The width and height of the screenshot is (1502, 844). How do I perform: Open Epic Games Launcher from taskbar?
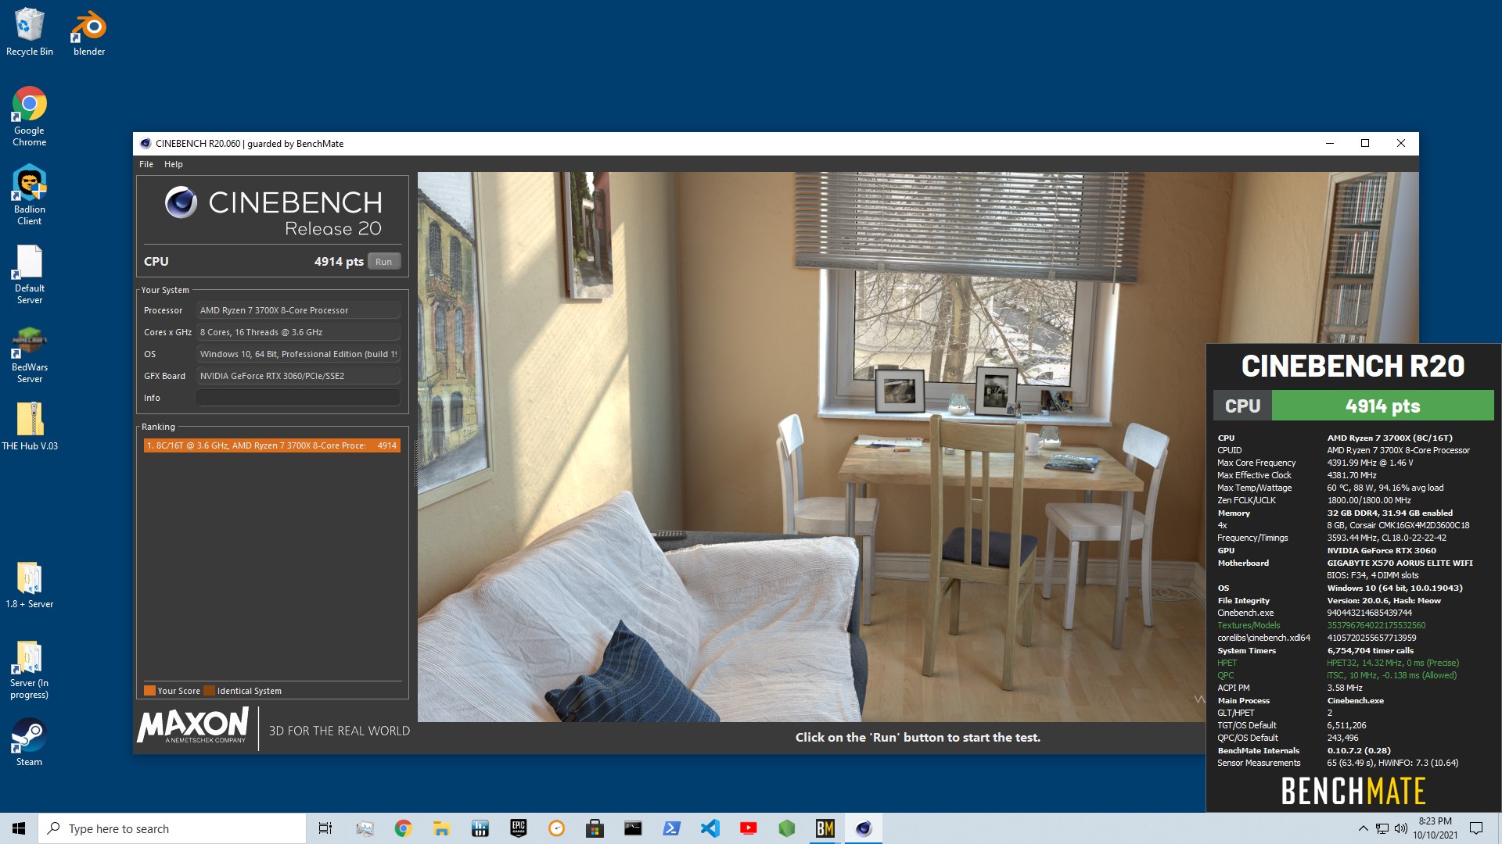518,828
